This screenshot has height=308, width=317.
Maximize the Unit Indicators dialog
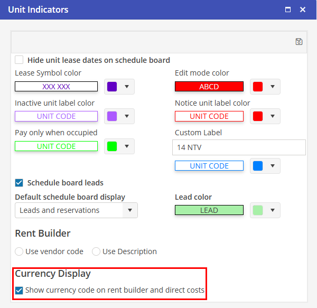[288, 10]
